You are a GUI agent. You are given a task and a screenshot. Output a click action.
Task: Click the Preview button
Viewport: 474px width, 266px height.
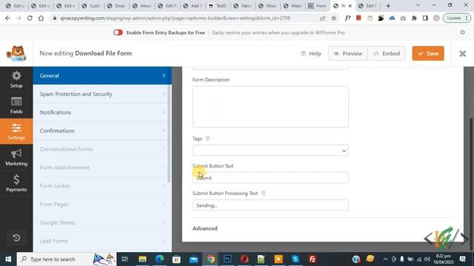tap(348, 53)
